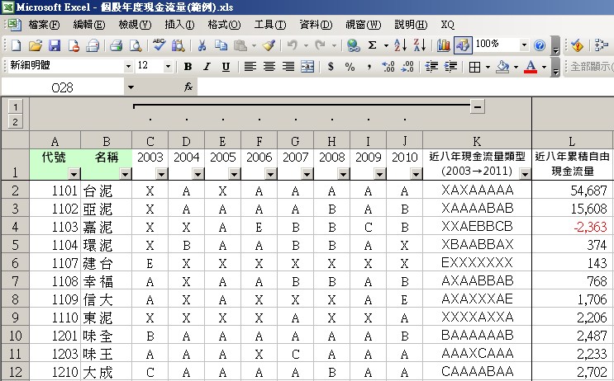Image resolution: width=614 pixels, height=381 pixels.
Task: Run the Spelling check icon
Action: click(x=159, y=45)
